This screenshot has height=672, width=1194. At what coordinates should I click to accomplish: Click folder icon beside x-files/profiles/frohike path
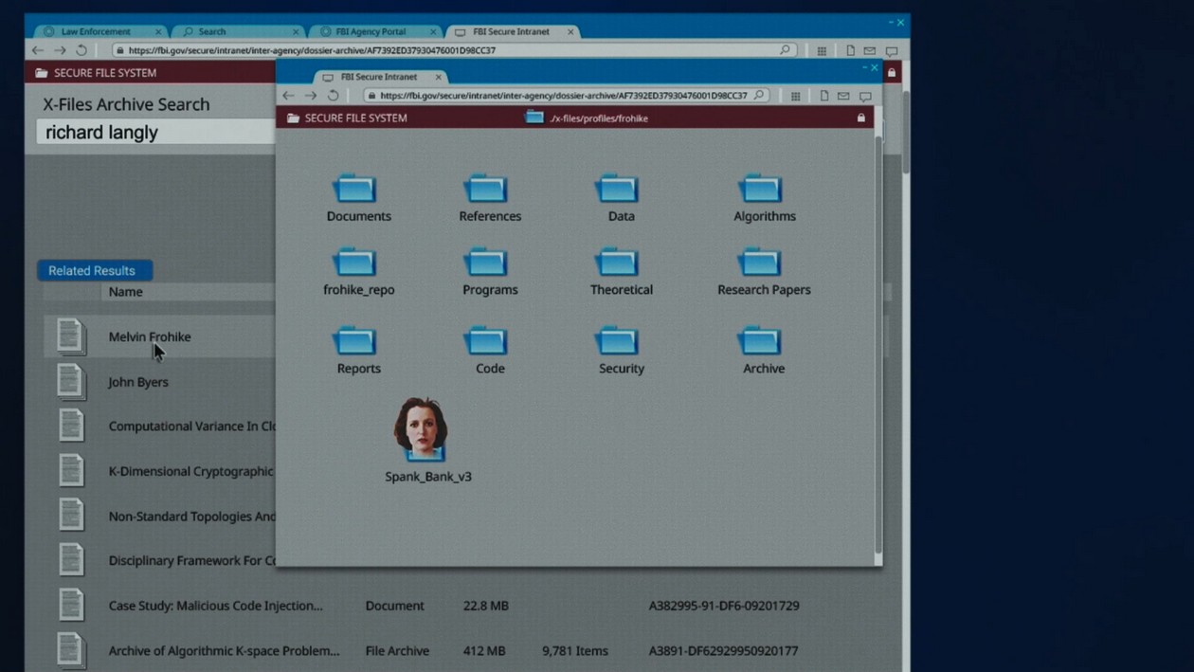point(534,118)
